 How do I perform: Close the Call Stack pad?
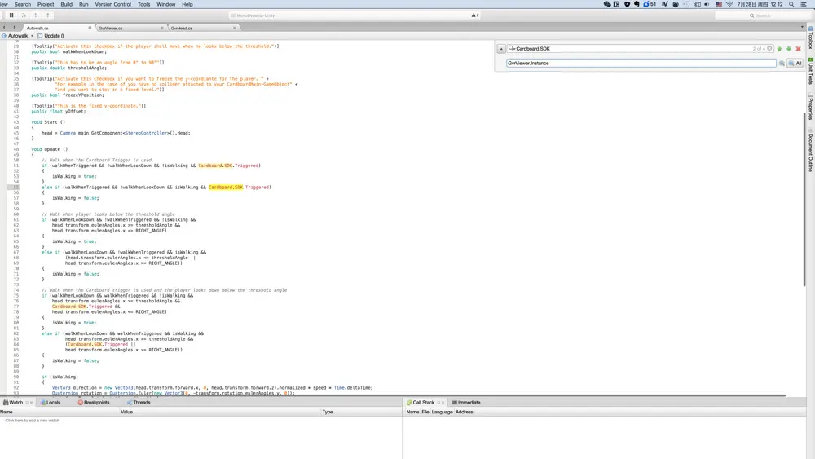pyautogui.click(x=443, y=403)
